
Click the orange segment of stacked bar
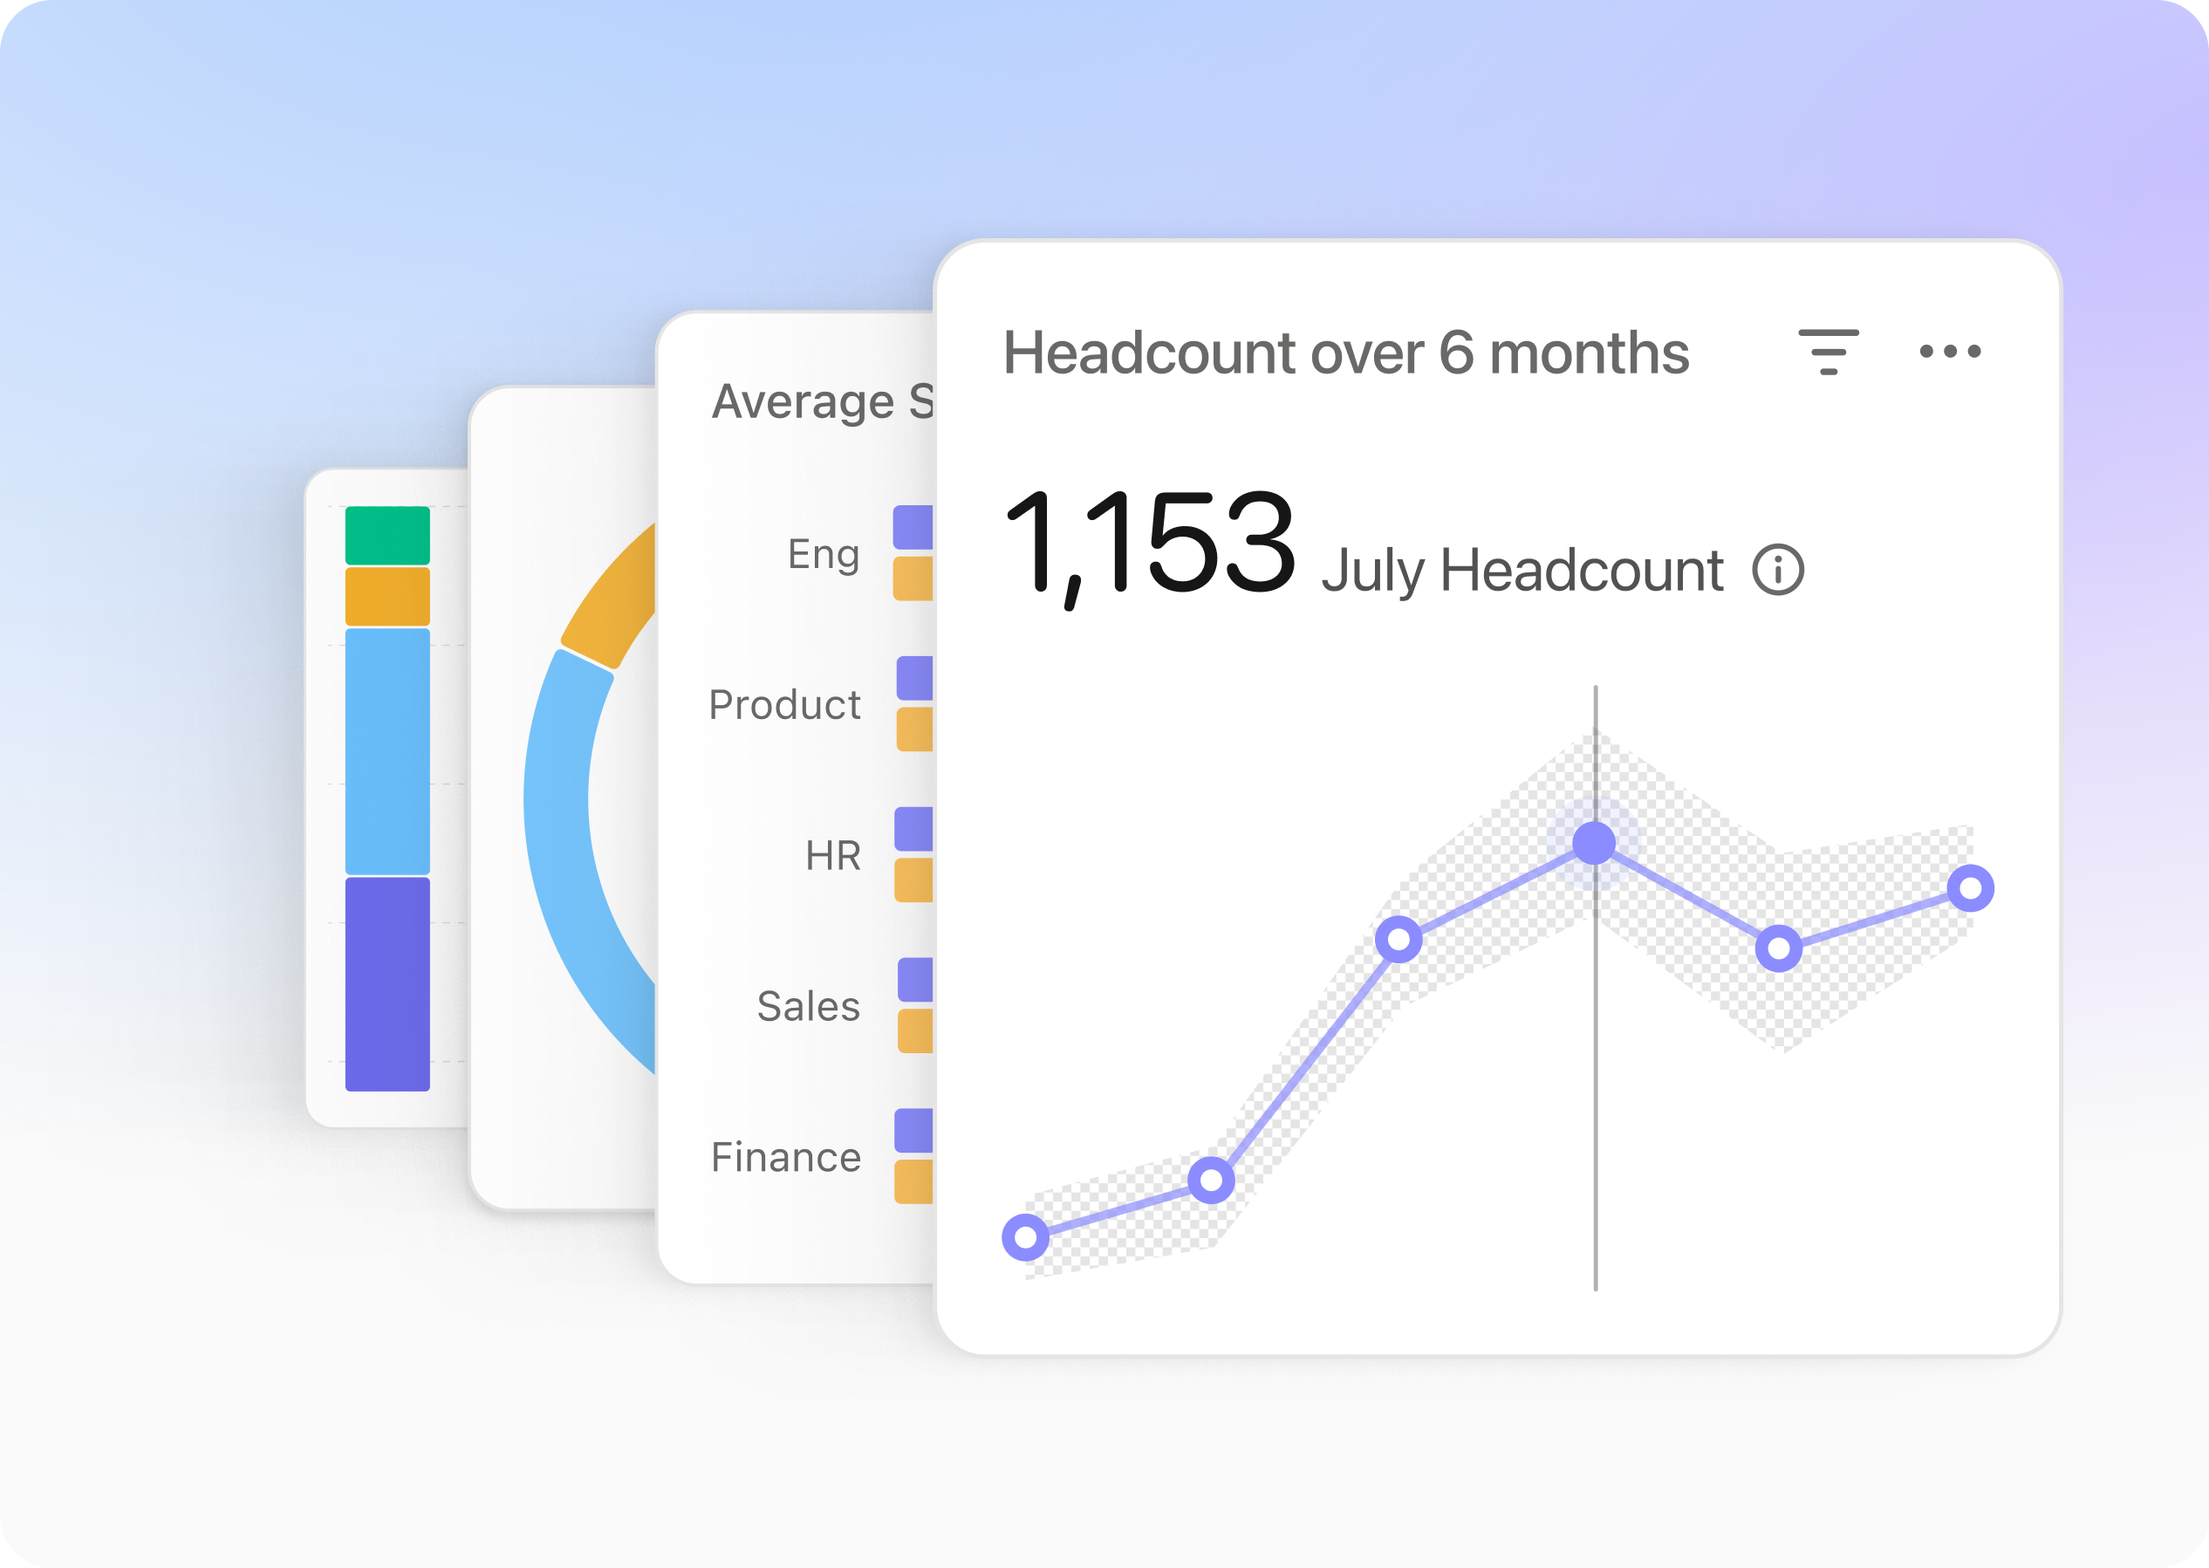click(x=387, y=596)
